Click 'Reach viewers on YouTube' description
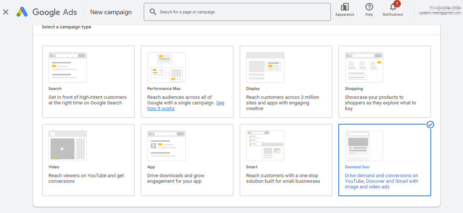Viewport: 463px width, 213px height. [86, 178]
